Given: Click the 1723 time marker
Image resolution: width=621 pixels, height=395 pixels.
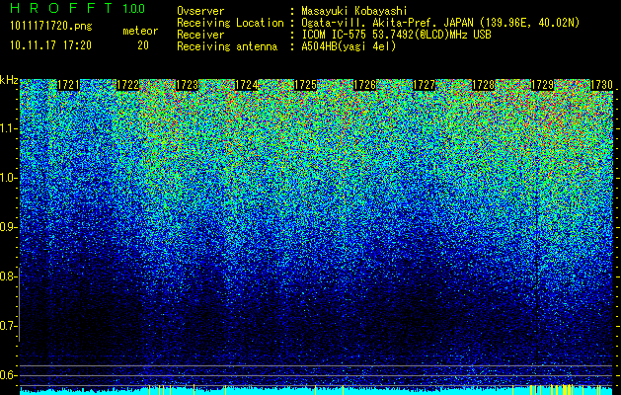Looking at the screenshot, I should point(187,85).
